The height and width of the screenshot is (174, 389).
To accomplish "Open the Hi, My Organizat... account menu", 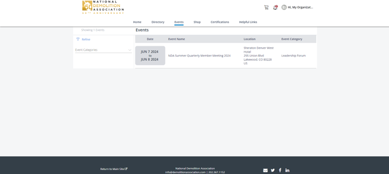I will click(300, 7).
